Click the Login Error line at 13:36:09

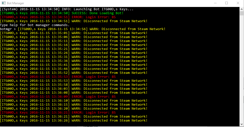coord(58,97)
